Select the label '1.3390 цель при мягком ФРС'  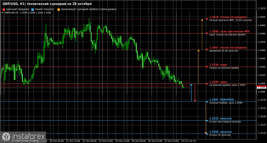click(230, 31)
